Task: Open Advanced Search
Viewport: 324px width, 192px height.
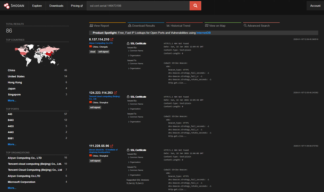Action: pos(257,25)
